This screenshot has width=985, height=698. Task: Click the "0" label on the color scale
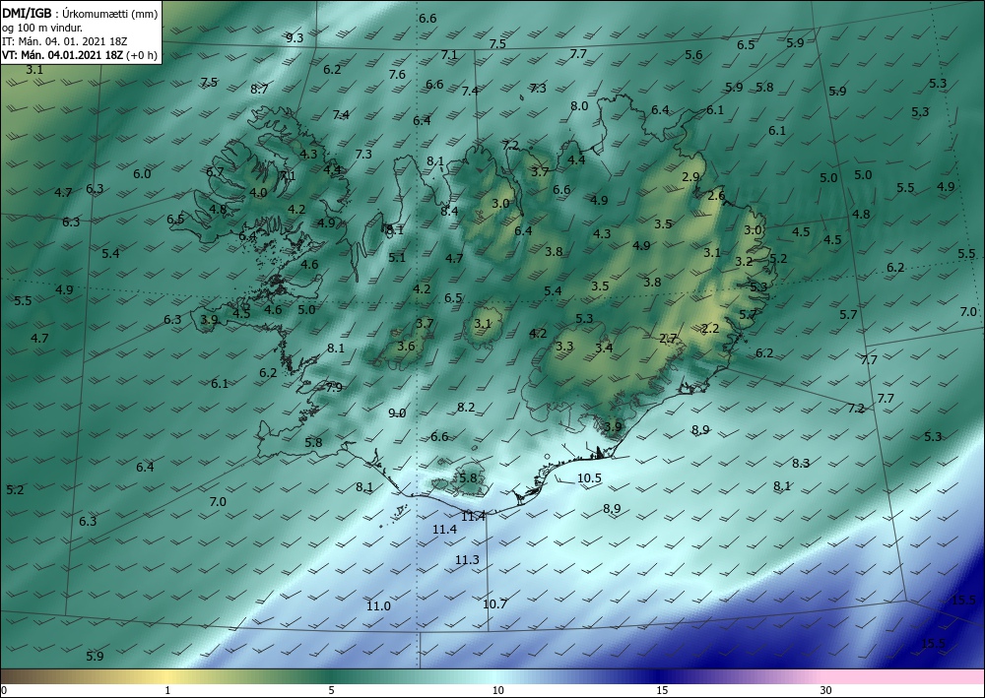pos(4,691)
